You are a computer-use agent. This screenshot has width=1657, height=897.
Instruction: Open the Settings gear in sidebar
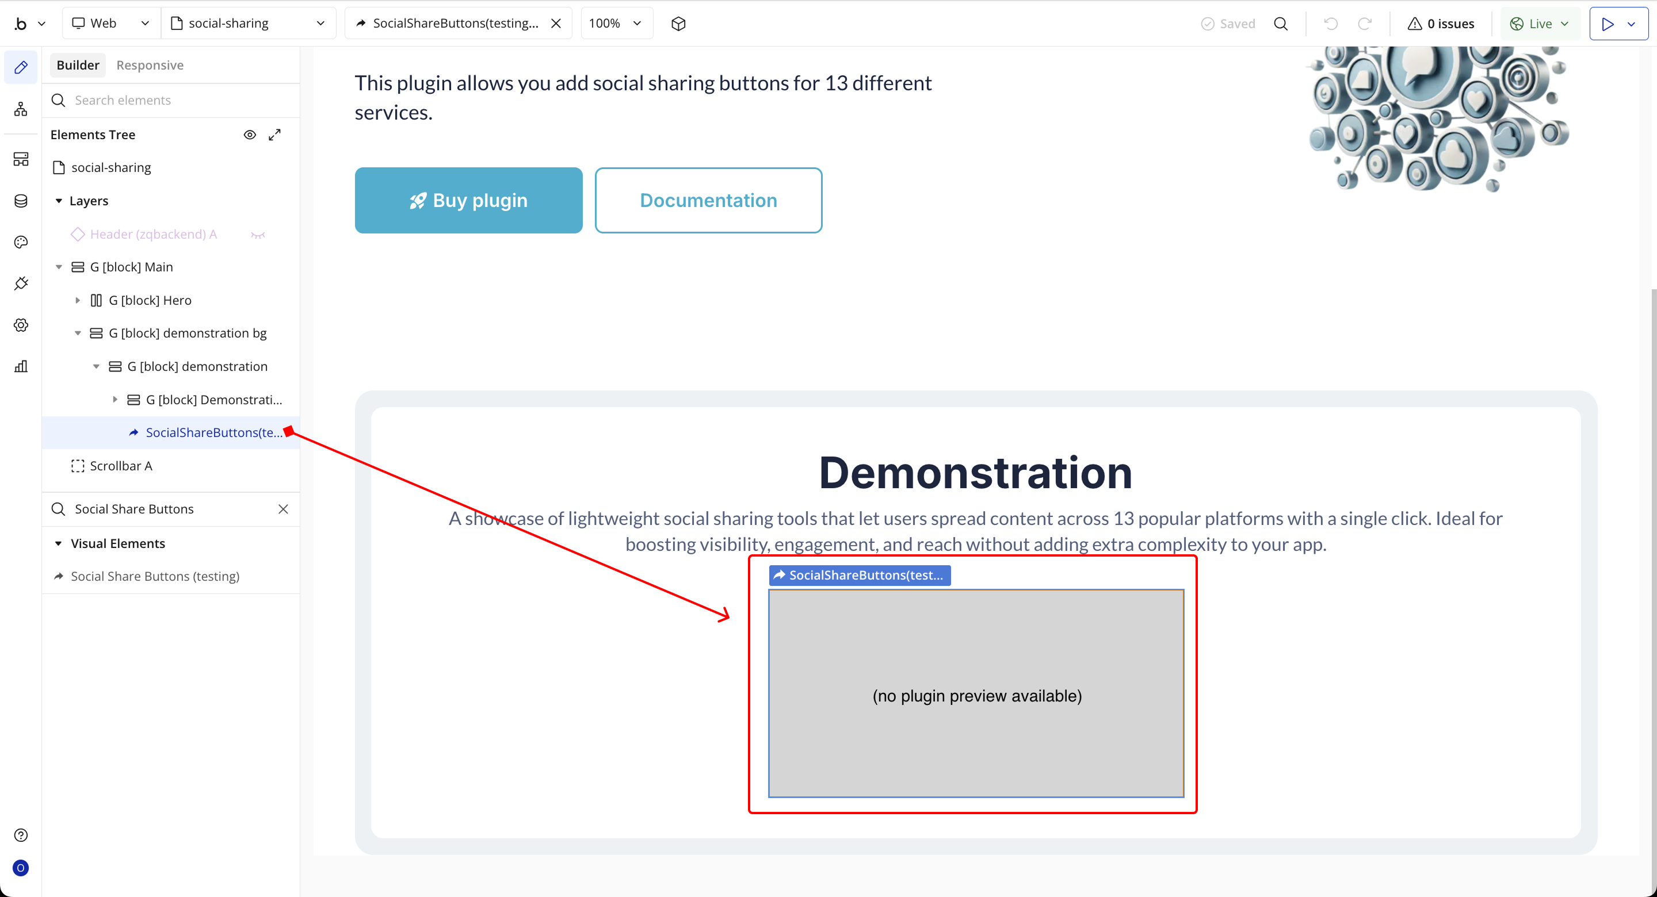[21, 325]
